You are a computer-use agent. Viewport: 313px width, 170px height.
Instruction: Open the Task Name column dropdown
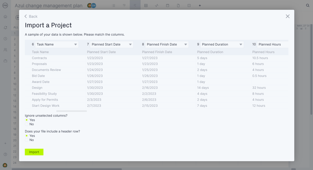point(57,44)
